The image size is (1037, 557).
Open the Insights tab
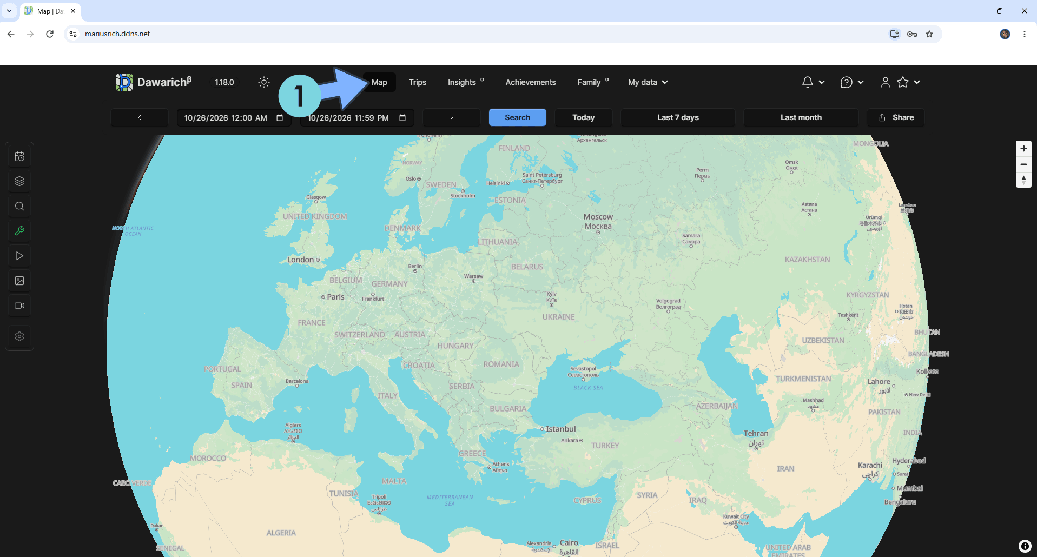coord(466,82)
